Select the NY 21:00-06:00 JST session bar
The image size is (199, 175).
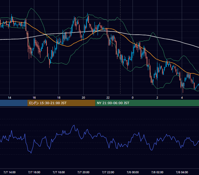(147, 103)
